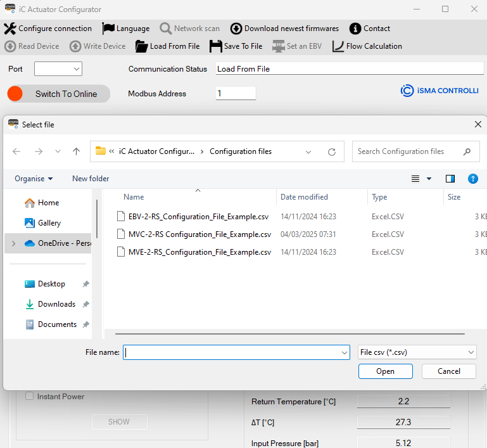Image resolution: width=487 pixels, height=448 pixels.
Task: Open Gallery in navigation pane
Action: [x=48, y=223]
